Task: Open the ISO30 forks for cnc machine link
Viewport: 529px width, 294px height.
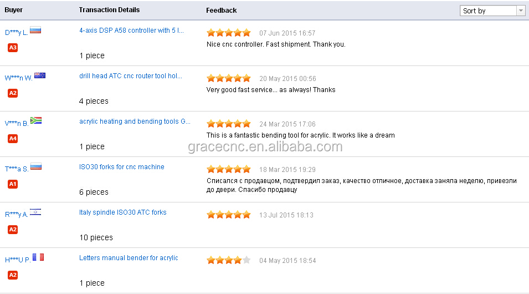Action: coord(121,167)
